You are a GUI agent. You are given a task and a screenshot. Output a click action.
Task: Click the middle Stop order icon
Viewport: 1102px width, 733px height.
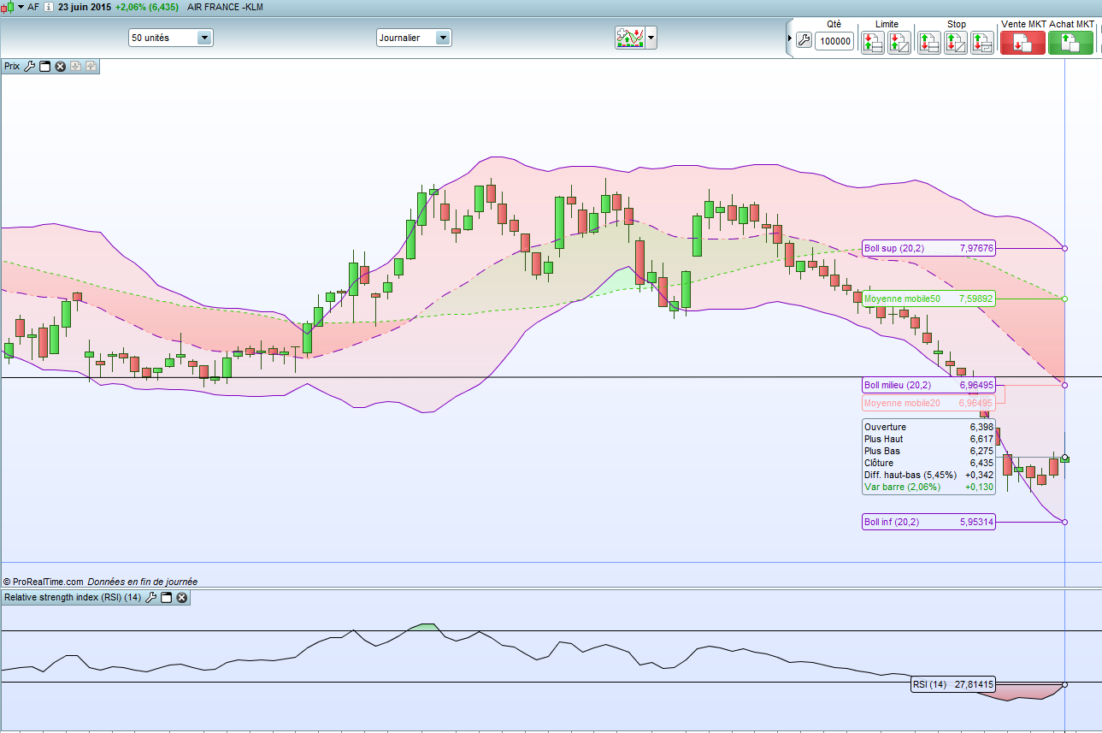956,42
